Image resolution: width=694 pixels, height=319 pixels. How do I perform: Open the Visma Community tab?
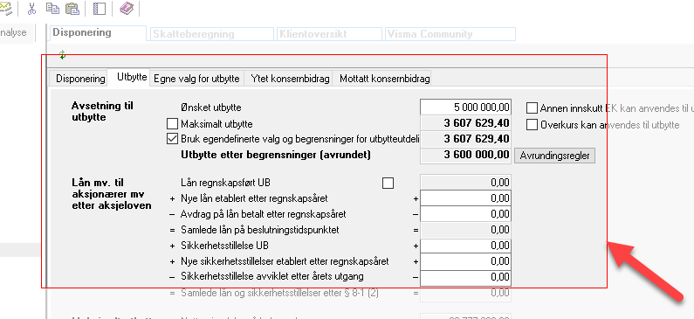coord(450,34)
